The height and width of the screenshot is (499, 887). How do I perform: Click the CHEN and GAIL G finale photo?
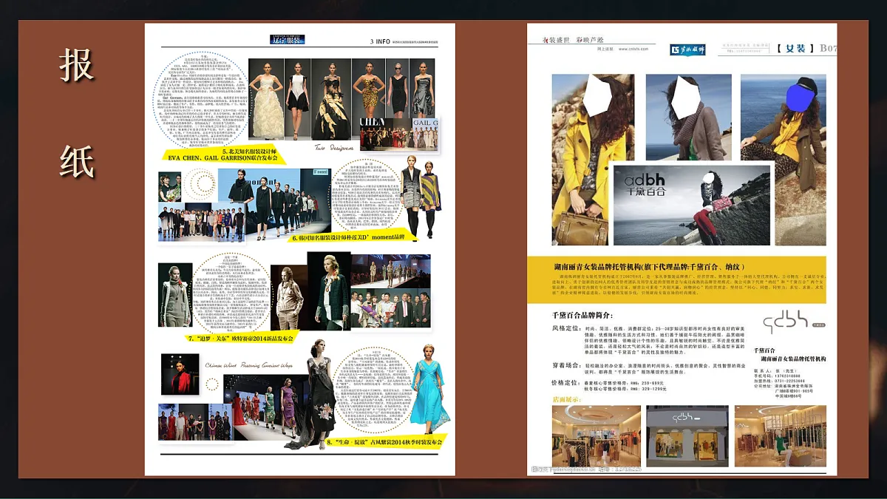pyautogui.click(x=399, y=133)
